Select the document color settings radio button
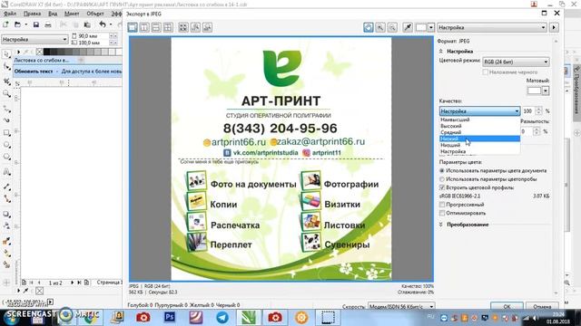This screenshot has height=326, width=581. (442, 171)
